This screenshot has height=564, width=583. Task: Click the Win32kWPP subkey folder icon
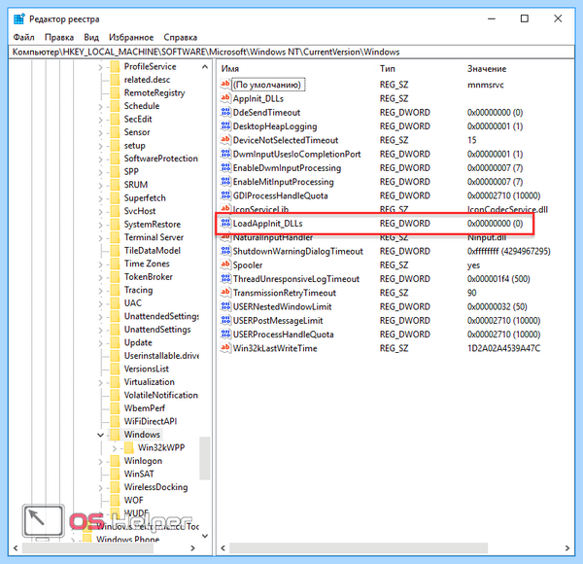point(129,447)
